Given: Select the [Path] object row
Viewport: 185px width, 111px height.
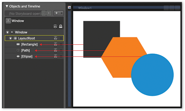Looking at the screenshot, I should (x=34, y=50).
